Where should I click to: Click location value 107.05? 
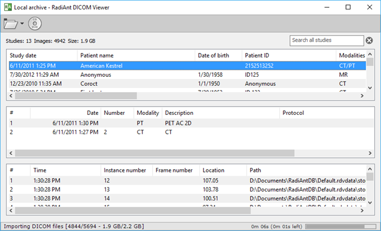(x=210, y=181)
